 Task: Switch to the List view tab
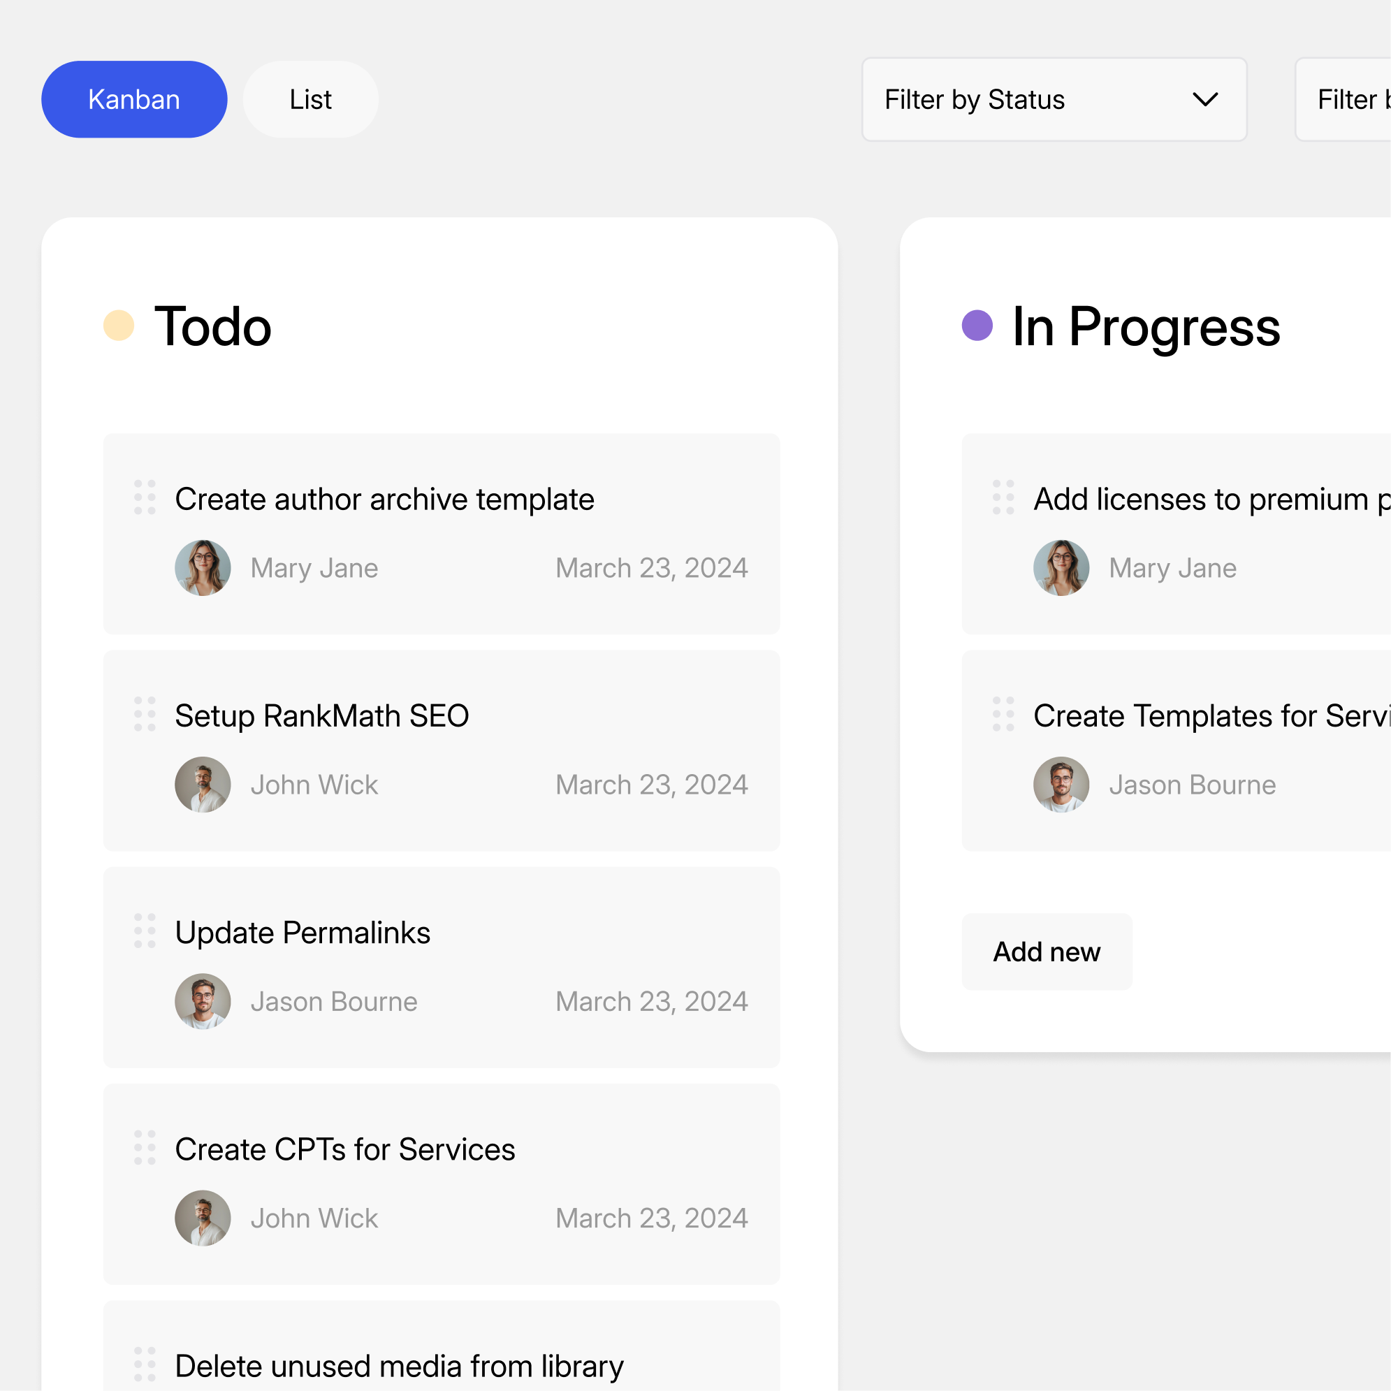tap(310, 99)
